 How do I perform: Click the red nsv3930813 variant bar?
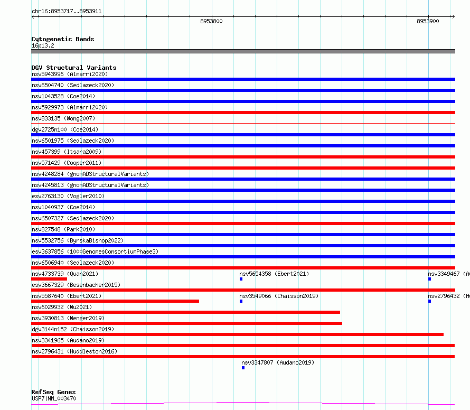(x=186, y=323)
